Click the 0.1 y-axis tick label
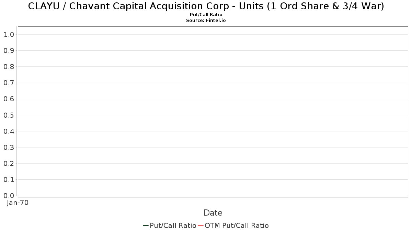This screenshot has height=231, width=412. (x=9, y=180)
